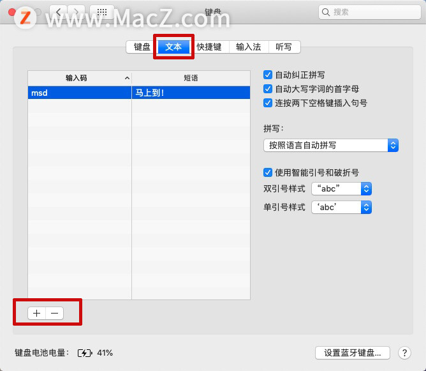Uncheck 连按两下空格键插入句号 option
Screen dimensions: 426x371
(x=268, y=103)
